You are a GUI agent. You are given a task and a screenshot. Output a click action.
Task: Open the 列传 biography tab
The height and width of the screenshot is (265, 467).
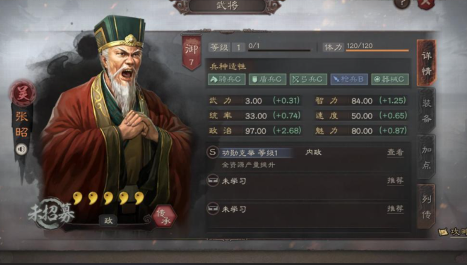click(427, 207)
